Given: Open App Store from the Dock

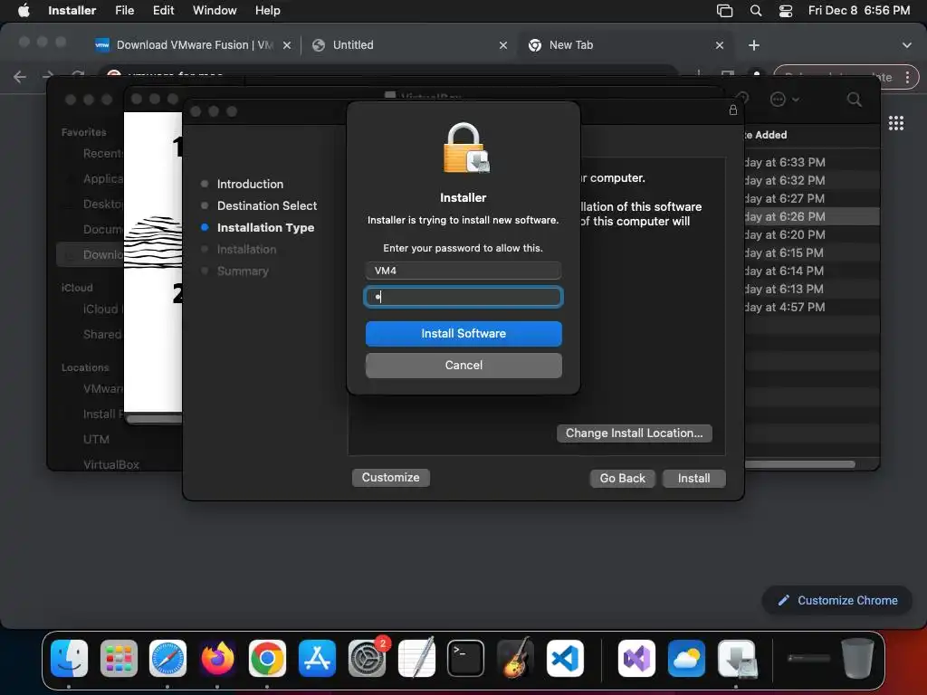Looking at the screenshot, I should click(x=317, y=659).
